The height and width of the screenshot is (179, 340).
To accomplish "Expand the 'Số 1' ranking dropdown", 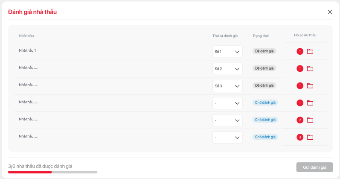I will [227, 52].
